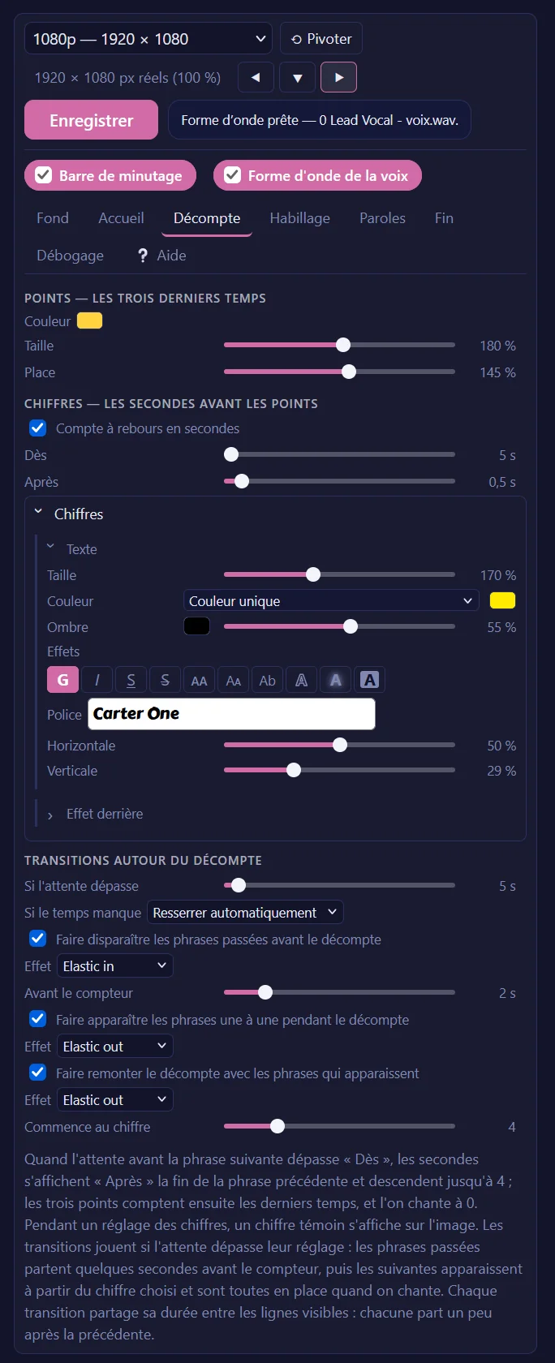
Task: Click the Pivoter button
Action: click(321, 39)
